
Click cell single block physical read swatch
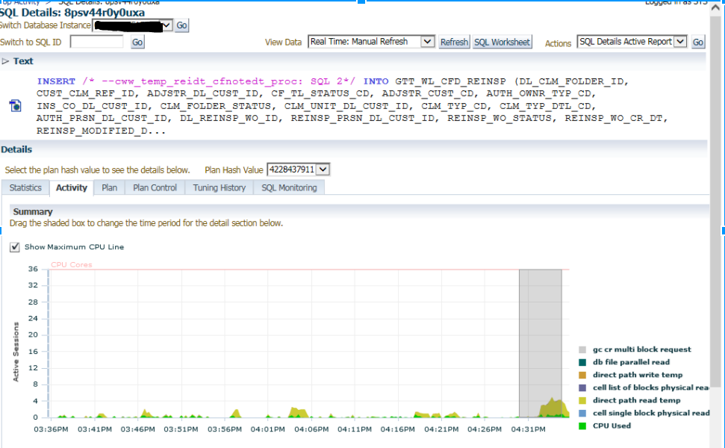coord(582,413)
